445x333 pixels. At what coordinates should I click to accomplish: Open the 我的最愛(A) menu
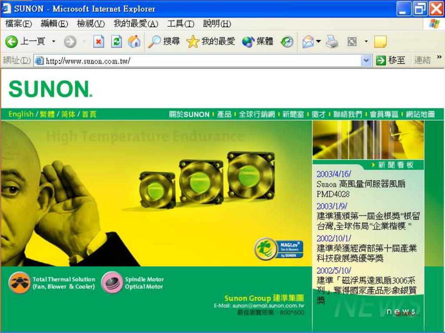(x=136, y=24)
